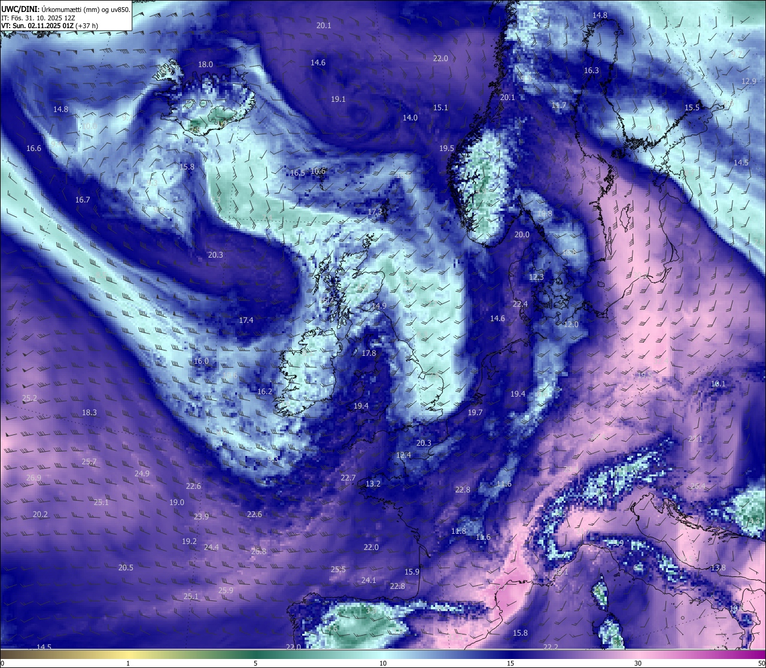The width and height of the screenshot is (766, 668).
Task: Click the 15.1 map value
Action: (x=440, y=107)
